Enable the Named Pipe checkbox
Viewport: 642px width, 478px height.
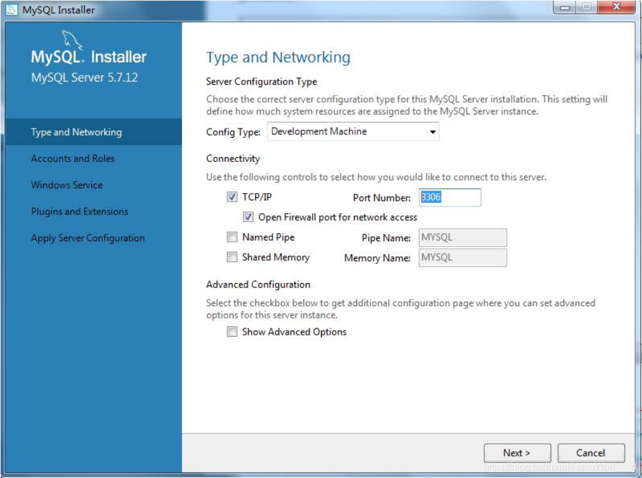coord(231,237)
